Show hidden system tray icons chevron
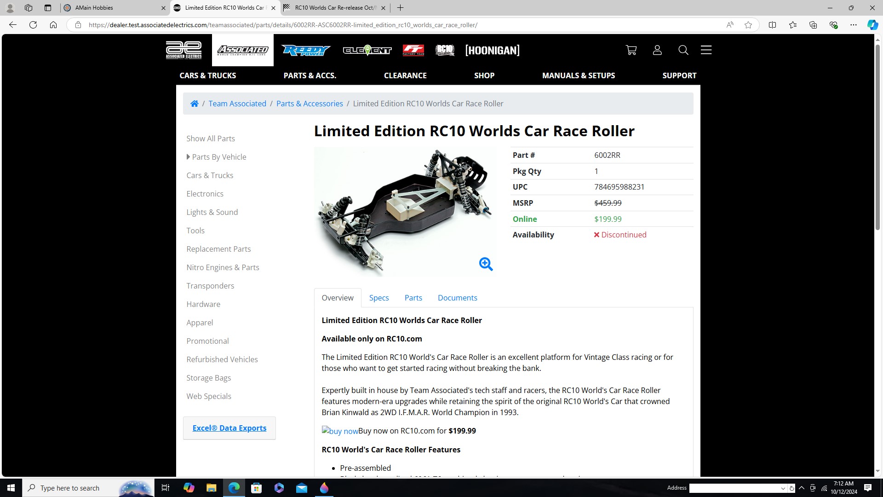The width and height of the screenshot is (883, 497). pos(802,488)
